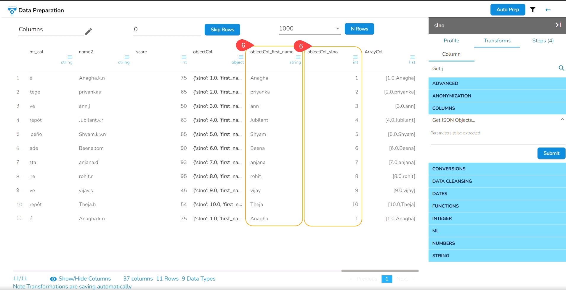Click the objectCol_slno column header
The height and width of the screenshot is (290, 566).
(x=322, y=52)
